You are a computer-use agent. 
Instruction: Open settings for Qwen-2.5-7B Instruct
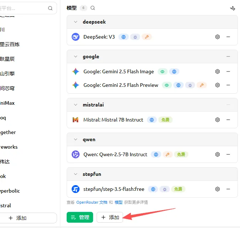click(217, 154)
